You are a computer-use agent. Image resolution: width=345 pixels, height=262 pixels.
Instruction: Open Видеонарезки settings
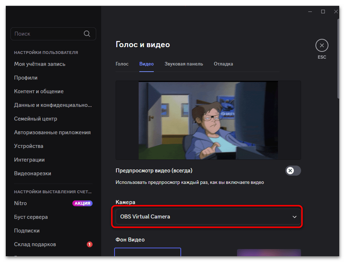(32, 173)
